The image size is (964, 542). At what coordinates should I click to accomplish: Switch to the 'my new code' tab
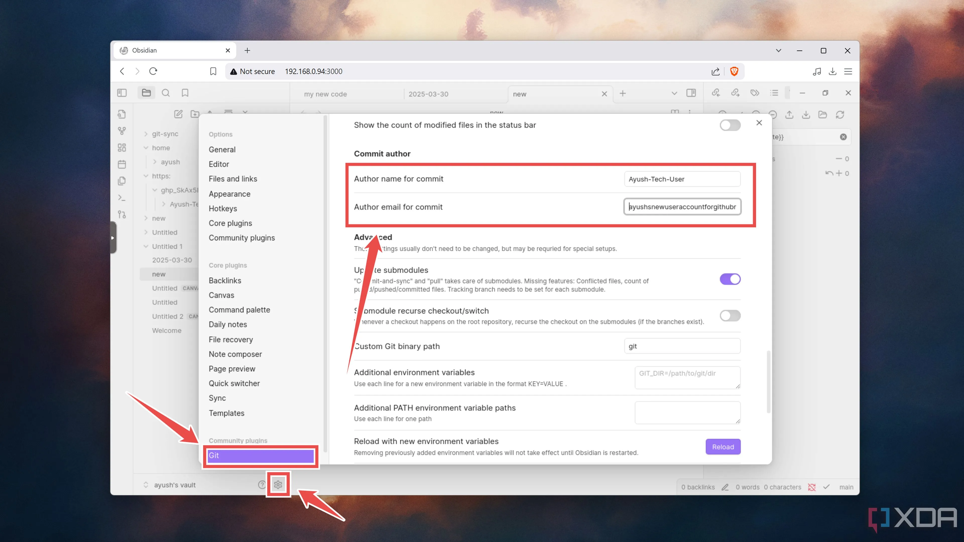[325, 94]
